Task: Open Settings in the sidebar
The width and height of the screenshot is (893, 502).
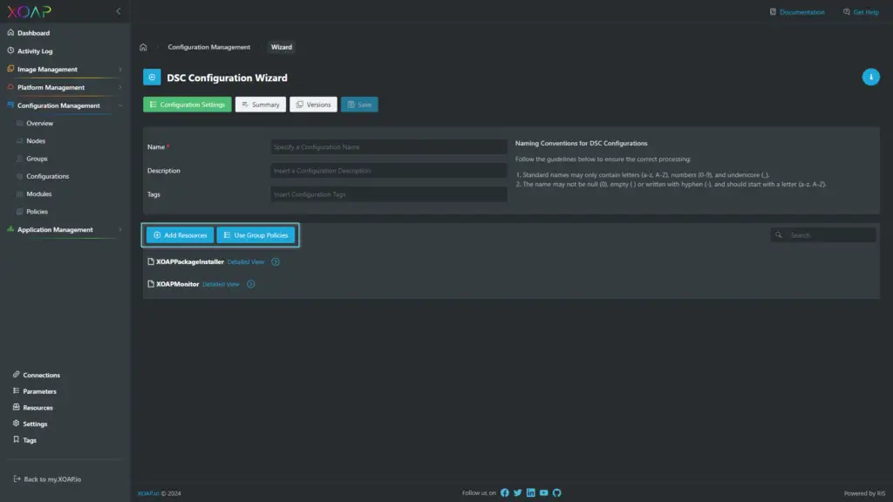Action: [35, 424]
